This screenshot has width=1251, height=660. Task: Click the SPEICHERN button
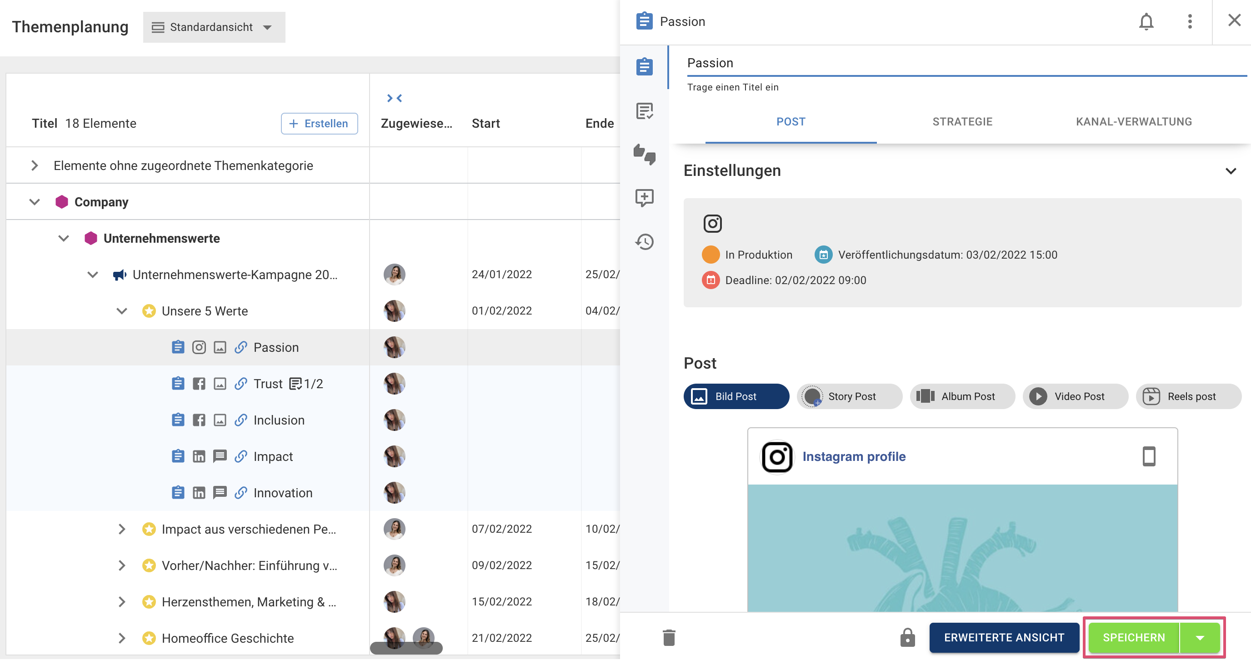point(1133,638)
